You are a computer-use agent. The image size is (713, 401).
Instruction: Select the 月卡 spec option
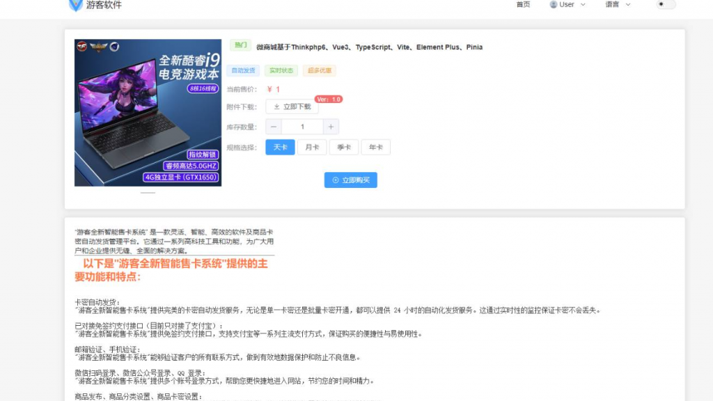[x=311, y=147]
